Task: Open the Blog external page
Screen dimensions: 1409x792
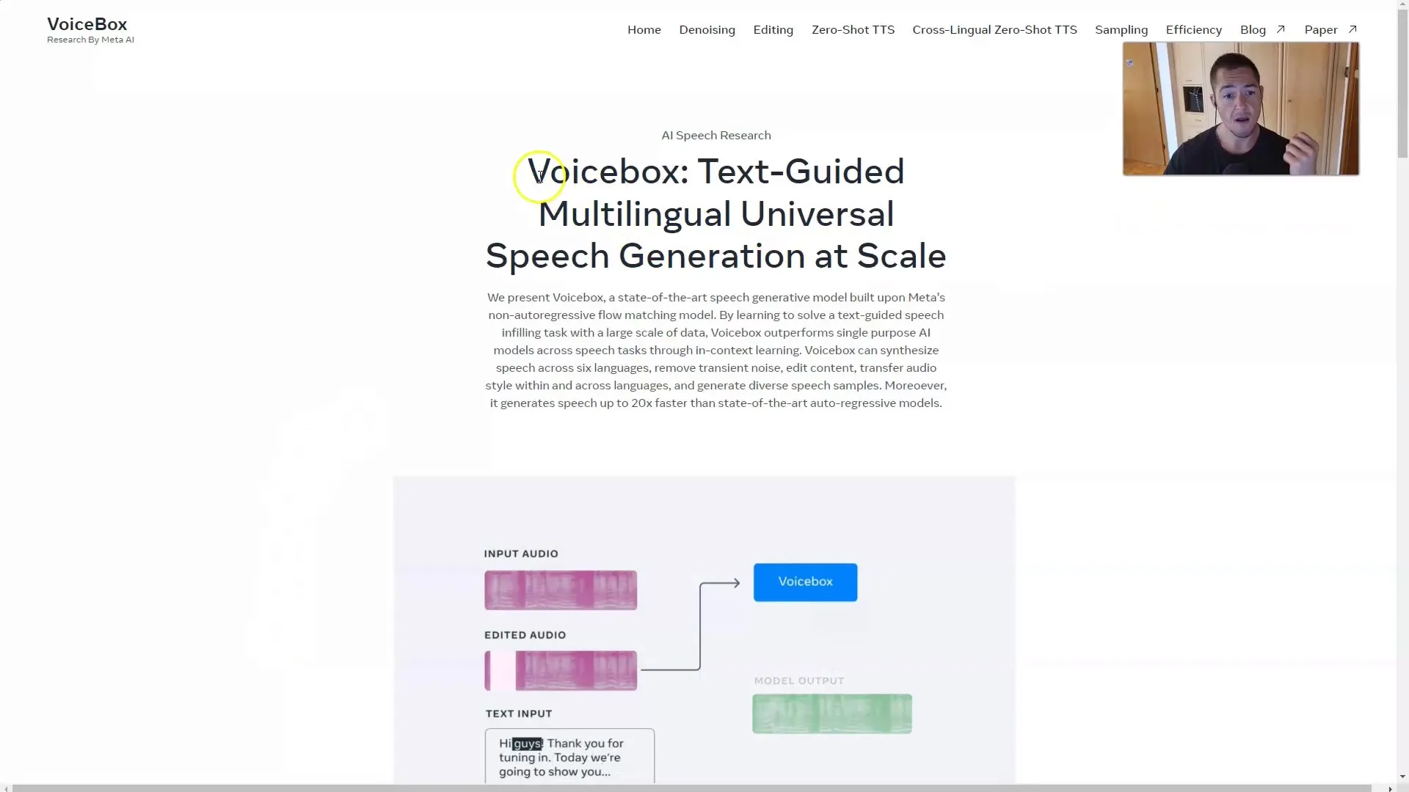Action: pos(1261,29)
